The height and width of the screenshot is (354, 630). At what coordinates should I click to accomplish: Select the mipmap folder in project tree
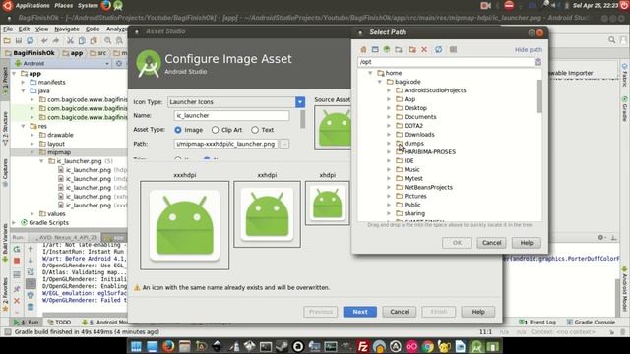tap(59, 152)
